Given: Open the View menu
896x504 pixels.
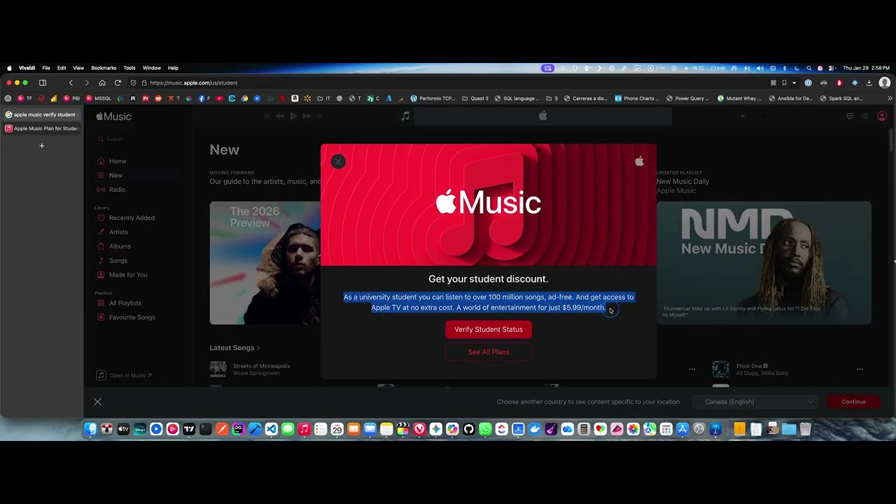Looking at the screenshot, I should tap(78, 68).
